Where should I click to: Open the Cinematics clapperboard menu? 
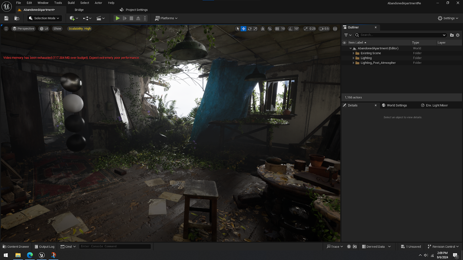point(100,18)
